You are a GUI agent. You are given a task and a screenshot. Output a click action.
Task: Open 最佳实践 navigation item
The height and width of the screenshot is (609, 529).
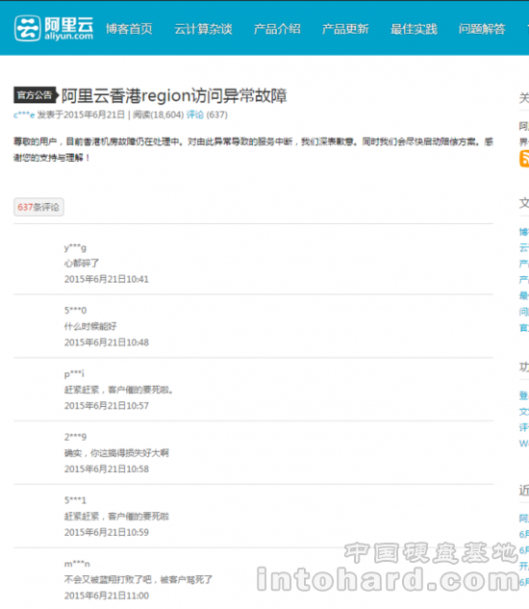(x=414, y=29)
